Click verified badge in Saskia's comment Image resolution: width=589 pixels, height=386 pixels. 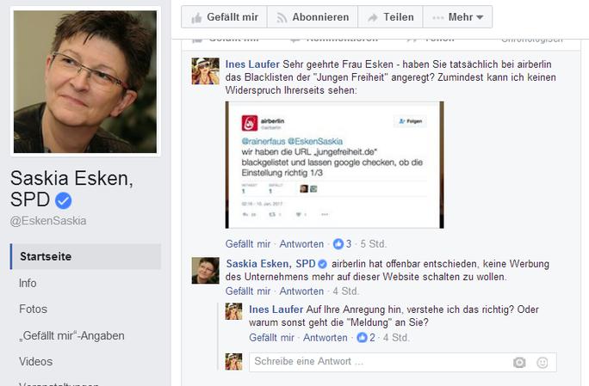coord(322,264)
